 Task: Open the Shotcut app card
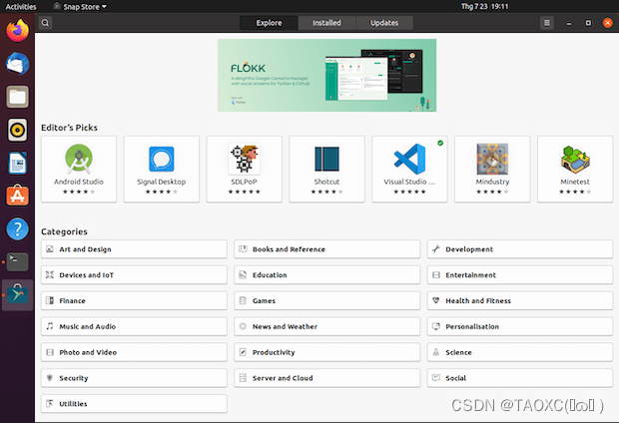click(x=326, y=170)
